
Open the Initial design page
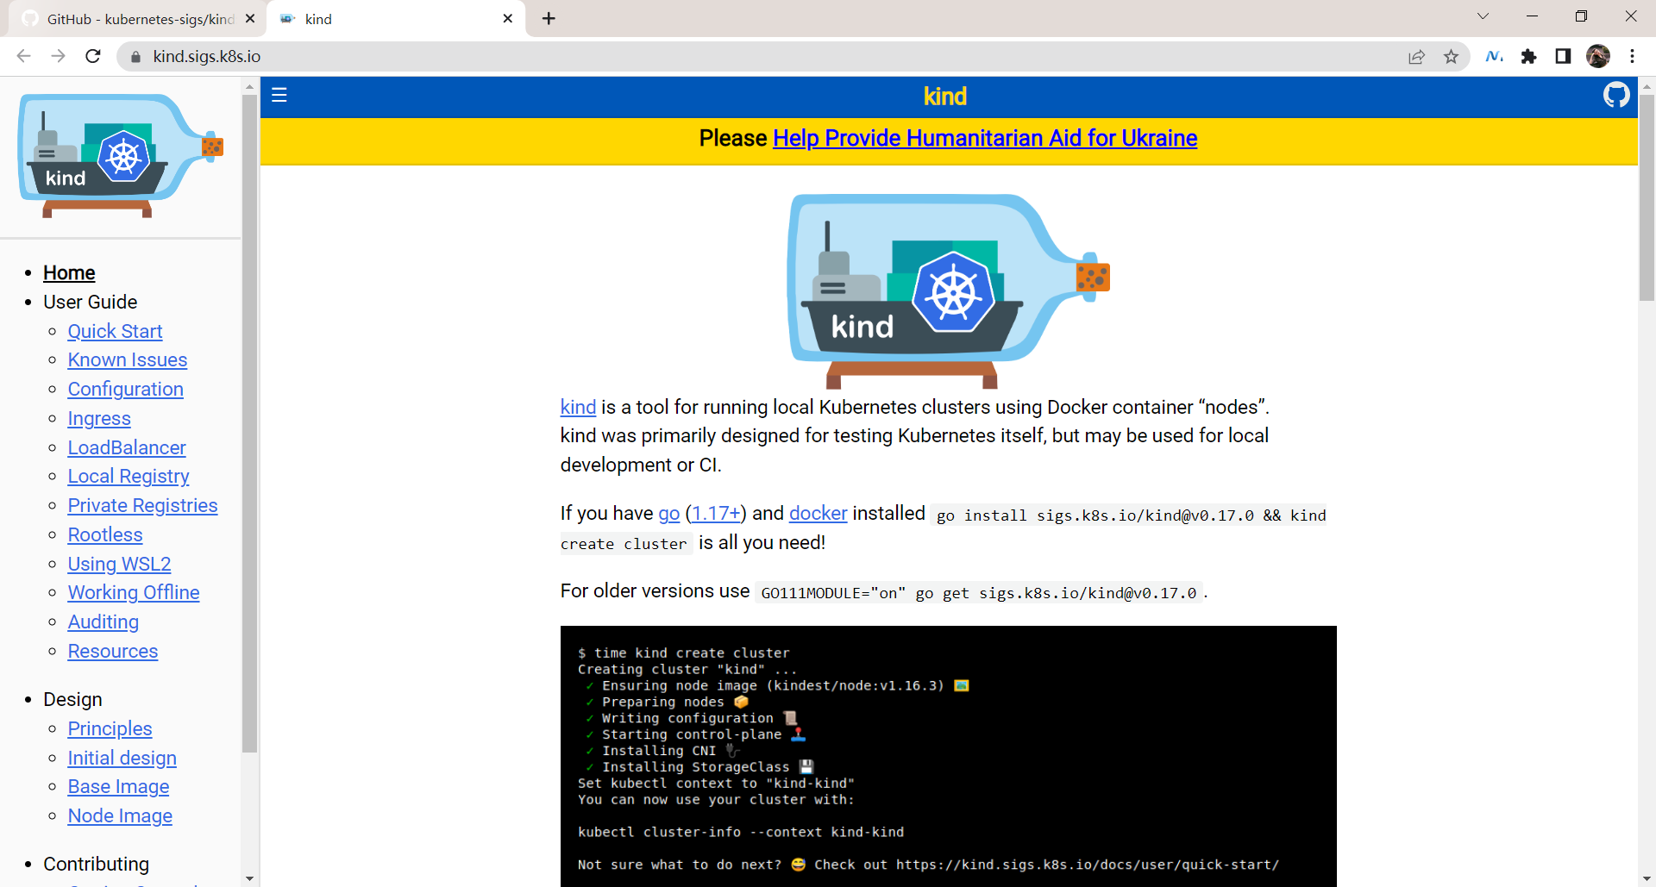click(122, 759)
